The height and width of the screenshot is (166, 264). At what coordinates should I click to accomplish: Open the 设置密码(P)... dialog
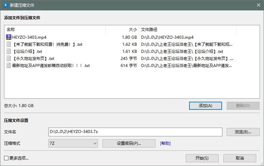(x=129, y=143)
